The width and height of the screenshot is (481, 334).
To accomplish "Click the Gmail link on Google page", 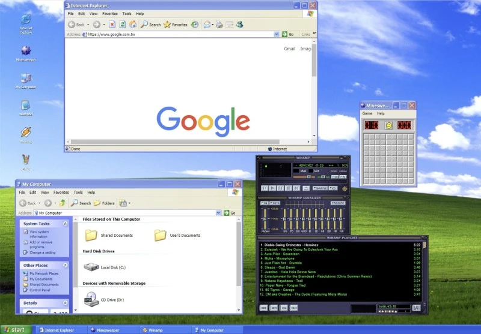I will [x=289, y=49].
